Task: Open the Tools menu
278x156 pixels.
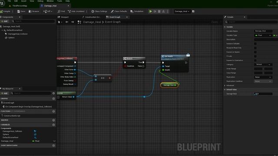Action: [x=60, y=1]
